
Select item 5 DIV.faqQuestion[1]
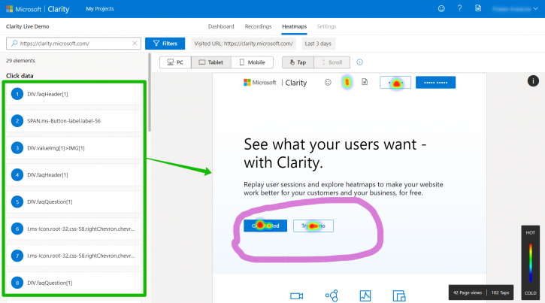(74, 202)
